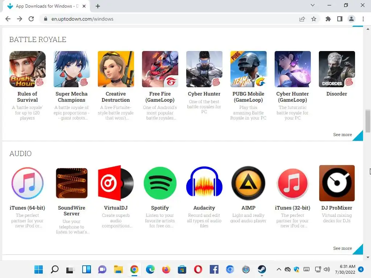The height and width of the screenshot is (278, 371).
Task: Open the Chrome profile avatar
Action: click(x=351, y=19)
